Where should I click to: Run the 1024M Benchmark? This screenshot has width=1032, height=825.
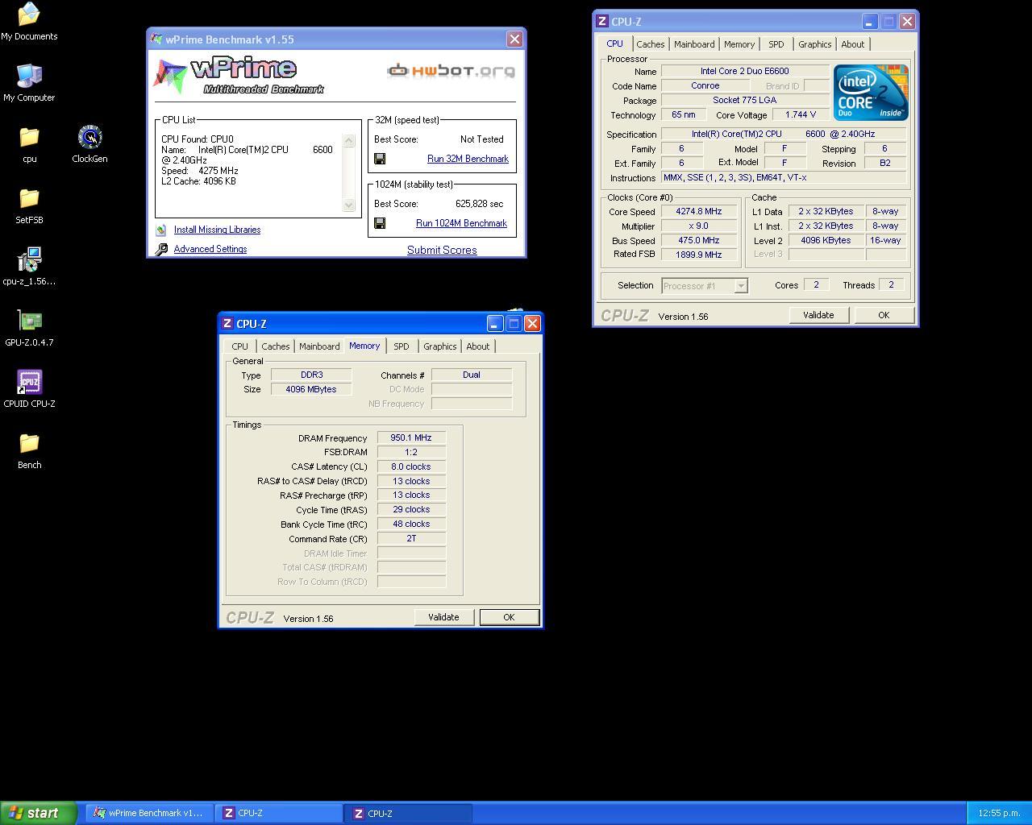click(461, 223)
